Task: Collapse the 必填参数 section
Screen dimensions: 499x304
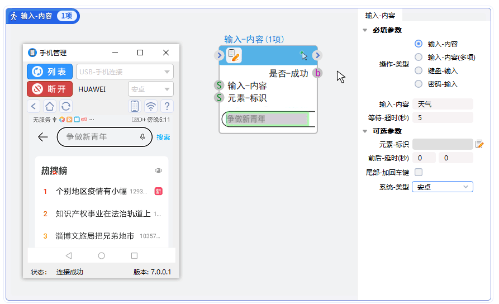Action: [365, 30]
